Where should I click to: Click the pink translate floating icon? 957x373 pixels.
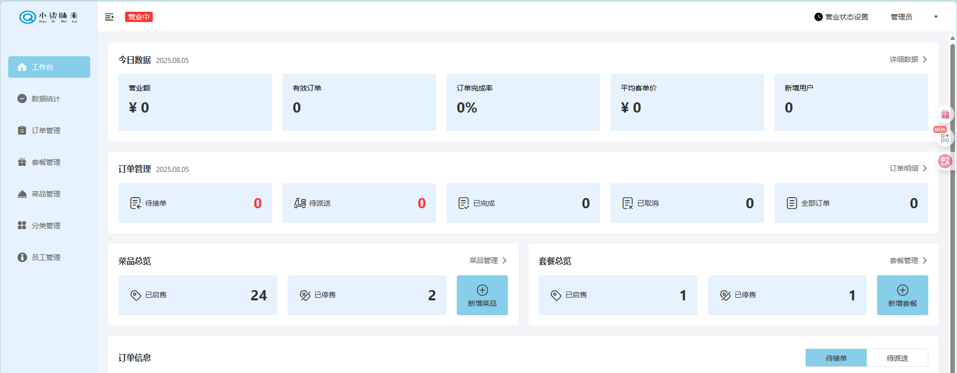tap(945, 162)
